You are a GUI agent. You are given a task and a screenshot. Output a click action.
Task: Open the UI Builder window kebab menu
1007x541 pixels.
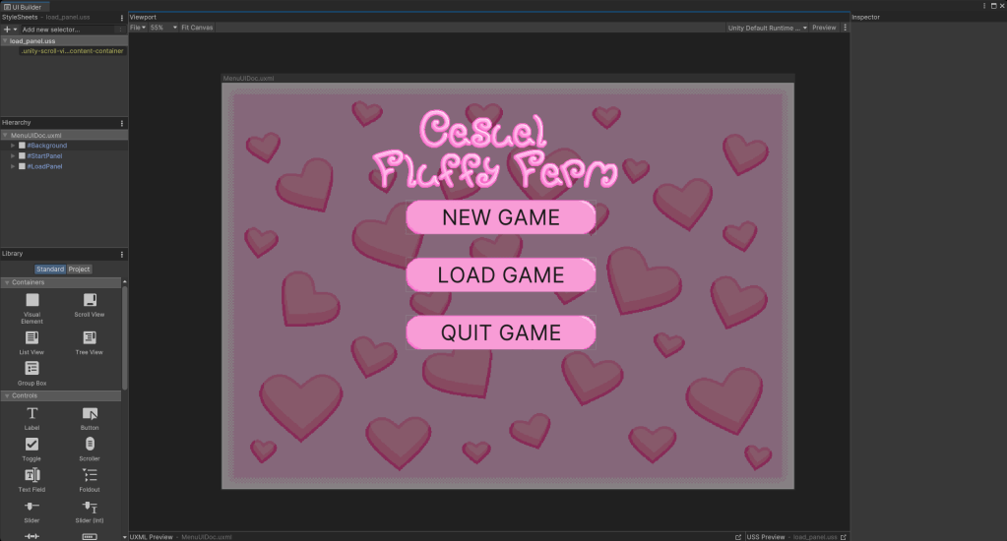pyautogui.click(x=984, y=6)
